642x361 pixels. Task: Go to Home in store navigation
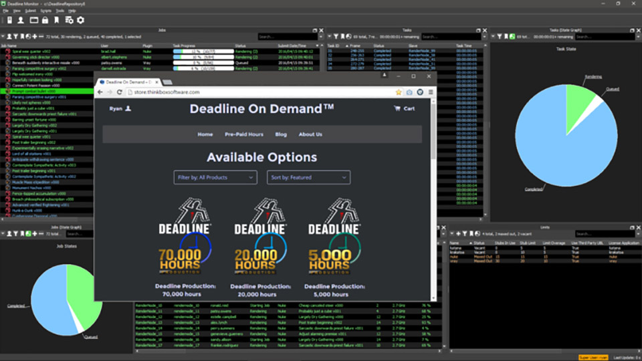205,134
